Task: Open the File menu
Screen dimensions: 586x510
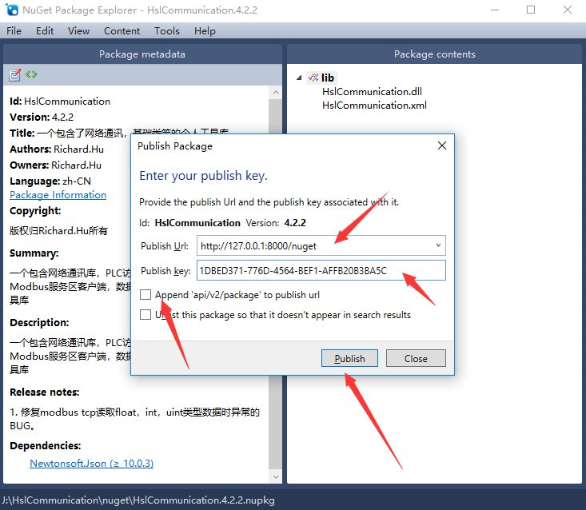Action: coord(14,31)
